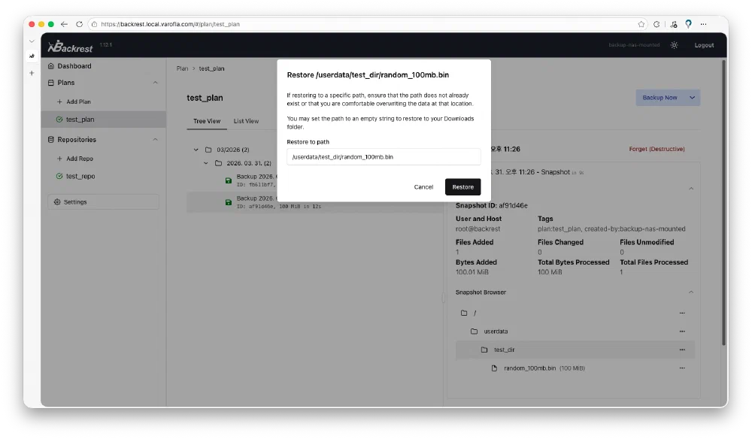Screen dimensions: 752x439
Task: Click the browser reload icon
Action: tap(79, 24)
